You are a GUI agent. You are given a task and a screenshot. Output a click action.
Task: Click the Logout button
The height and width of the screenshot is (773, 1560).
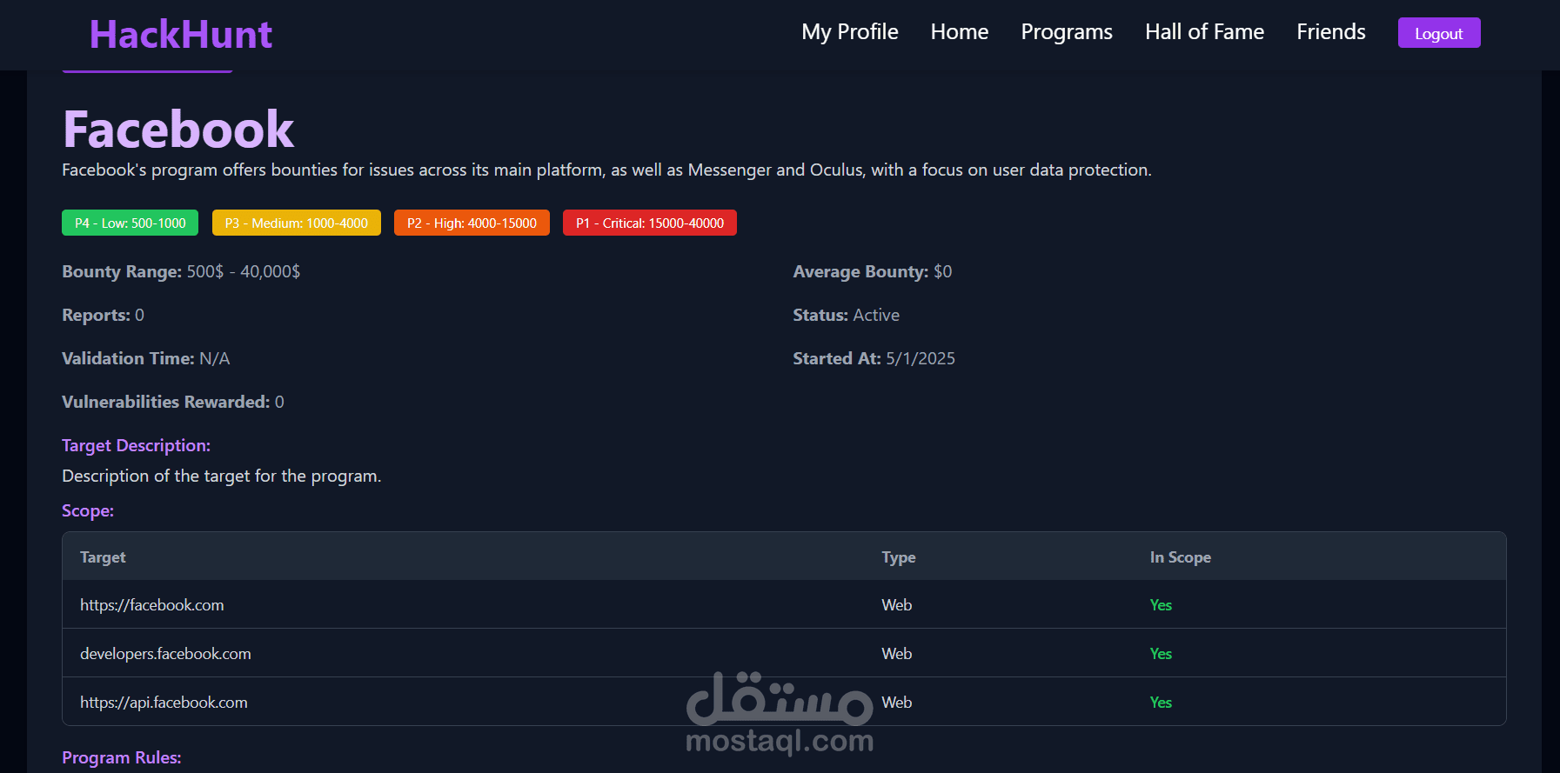click(1439, 33)
